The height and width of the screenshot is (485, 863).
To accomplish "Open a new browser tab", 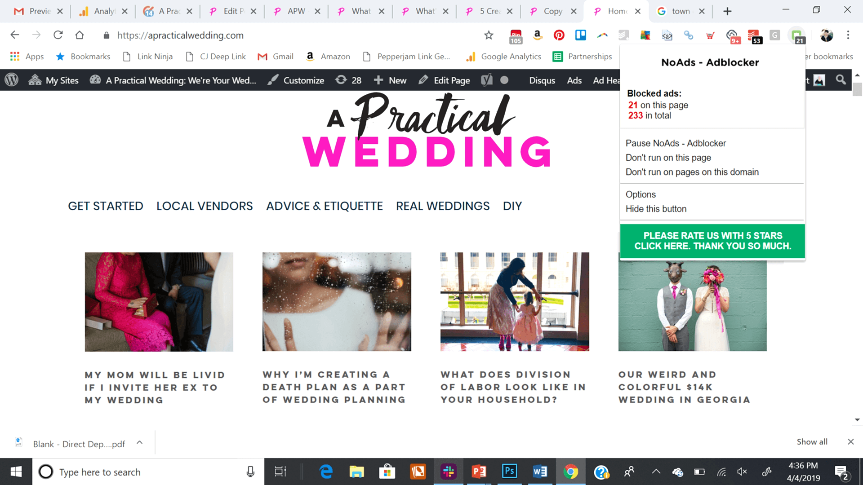I will [x=727, y=11].
